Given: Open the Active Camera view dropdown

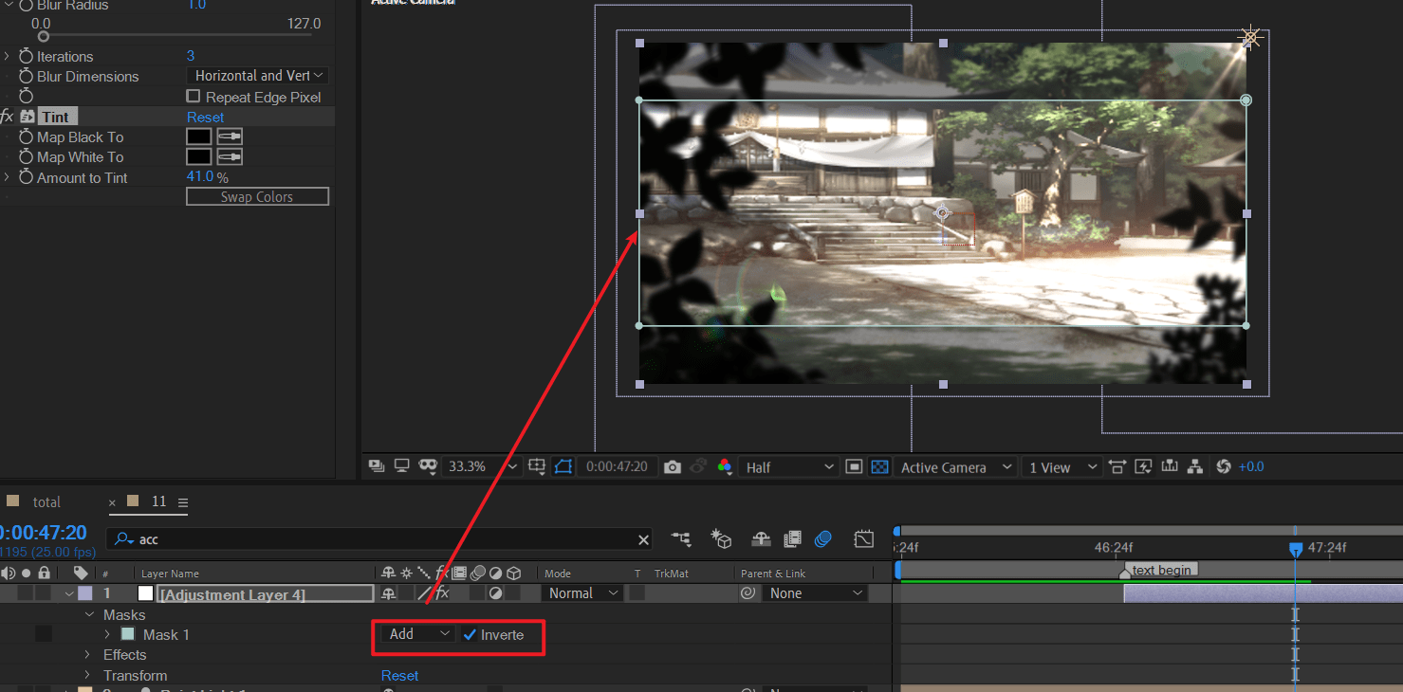Looking at the screenshot, I should (953, 467).
